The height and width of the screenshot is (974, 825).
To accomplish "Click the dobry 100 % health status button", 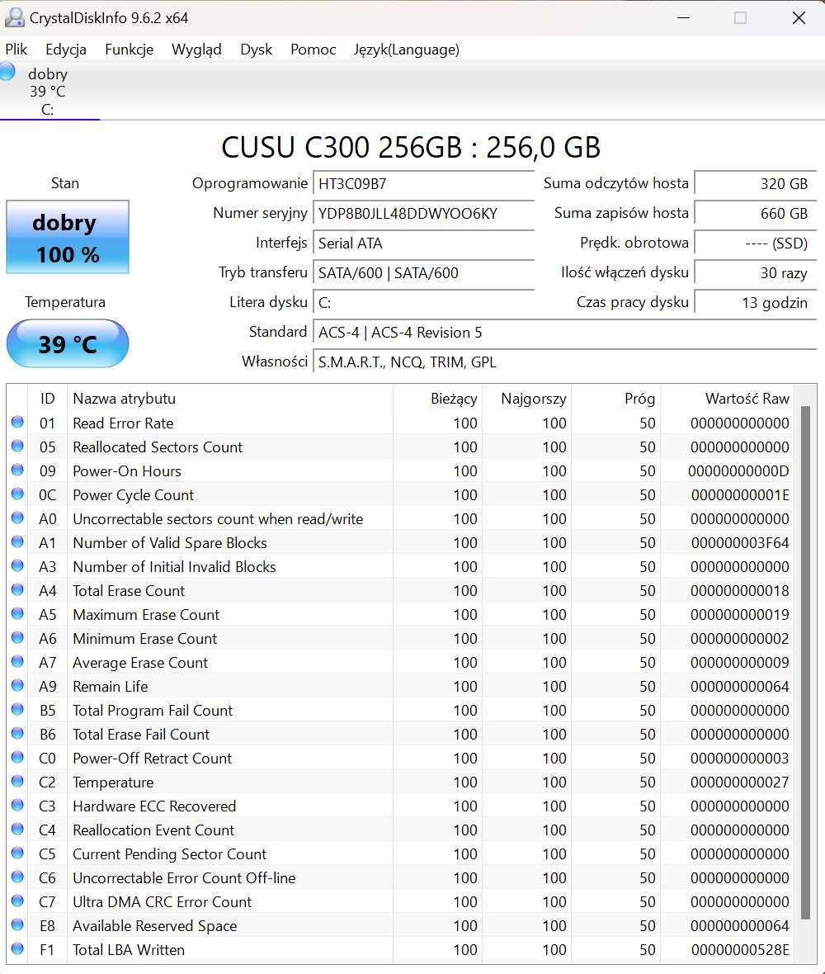I will coord(68,237).
